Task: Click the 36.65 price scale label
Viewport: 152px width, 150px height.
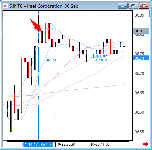Action: click(140, 93)
